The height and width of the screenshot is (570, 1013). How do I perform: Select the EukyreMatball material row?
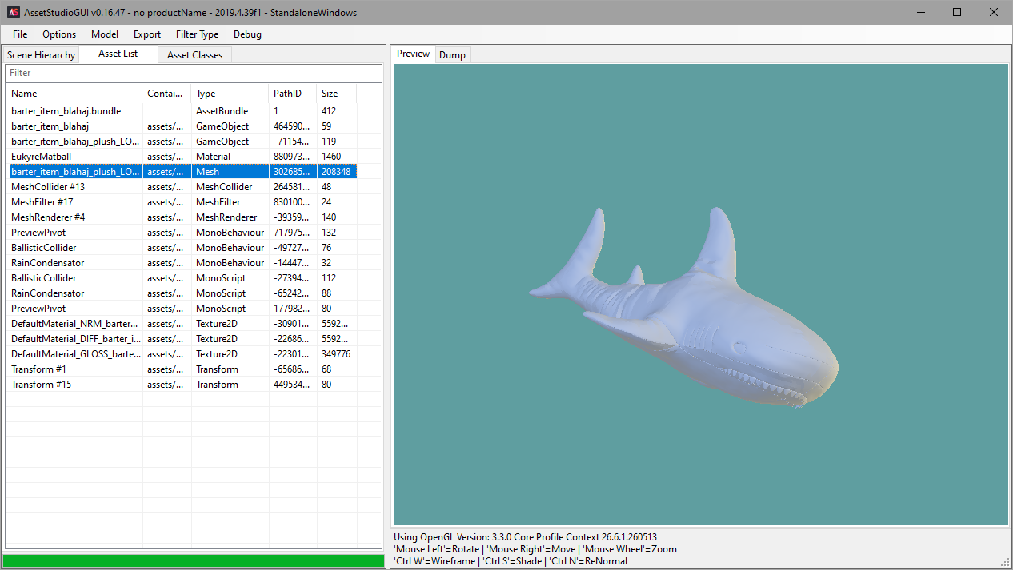(182, 157)
